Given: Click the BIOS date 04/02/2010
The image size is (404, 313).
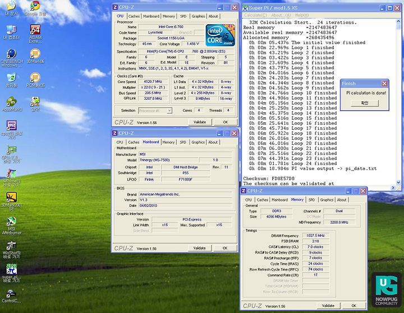Looking at the screenshot, I should coord(185,205).
